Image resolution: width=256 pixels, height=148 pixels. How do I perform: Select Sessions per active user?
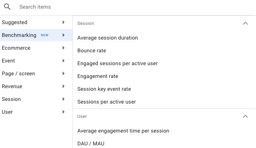(x=106, y=102)
